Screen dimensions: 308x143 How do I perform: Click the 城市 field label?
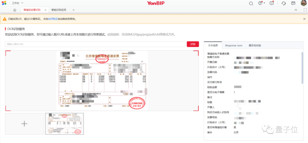pos(210,77)
